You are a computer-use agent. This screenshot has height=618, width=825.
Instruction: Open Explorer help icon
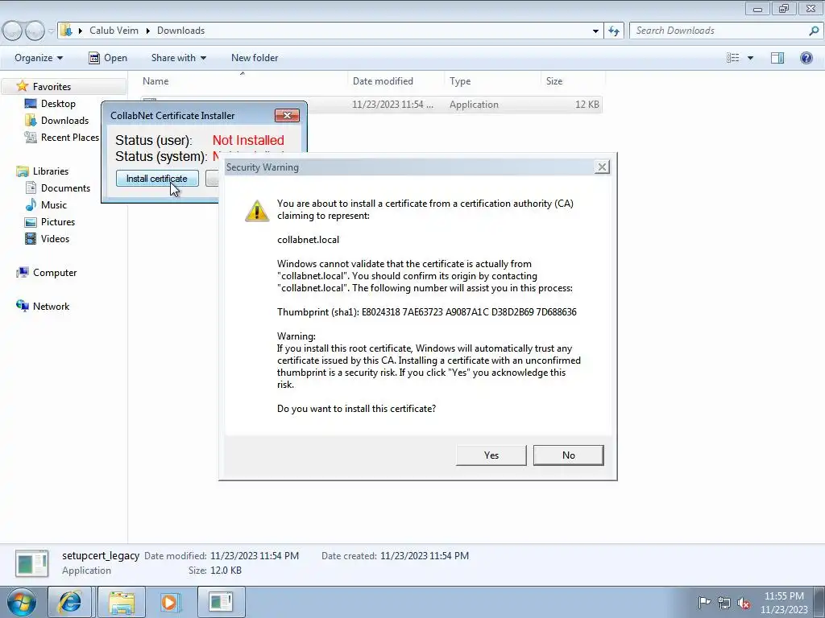tap(806, 58)
